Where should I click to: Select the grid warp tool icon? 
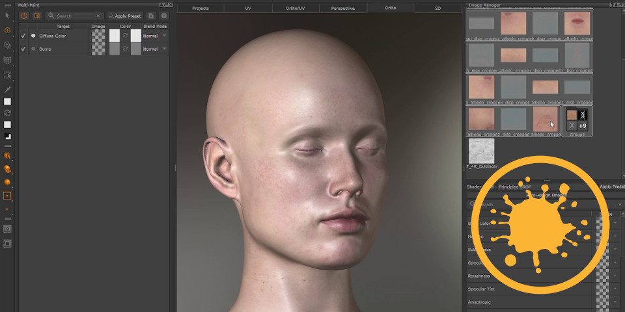coord(7,60)
